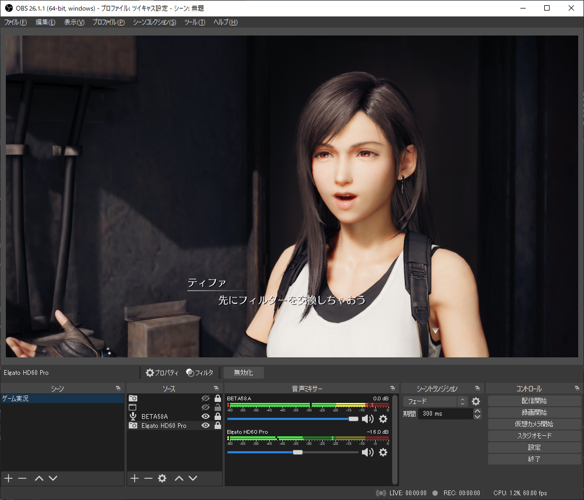Exit OBS with the 終了 button
The height and width of the screenshot is (500, 584).
534,459
